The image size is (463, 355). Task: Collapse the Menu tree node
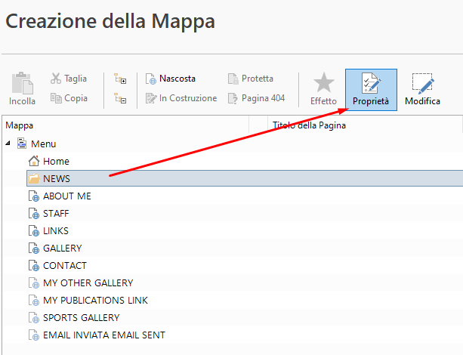pos(8,144)
